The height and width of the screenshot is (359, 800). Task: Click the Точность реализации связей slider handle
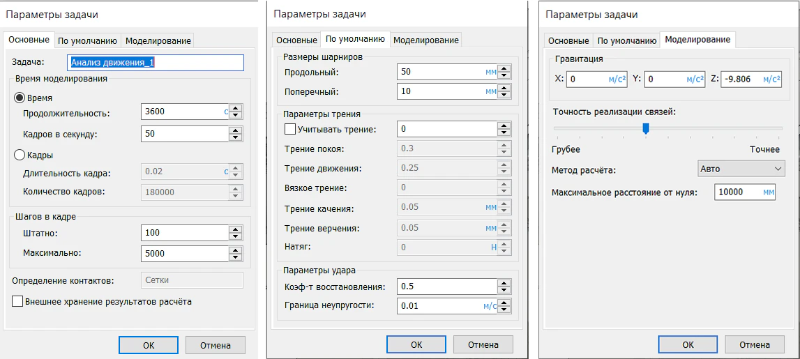pyautogui.click(x=646, y=128)
